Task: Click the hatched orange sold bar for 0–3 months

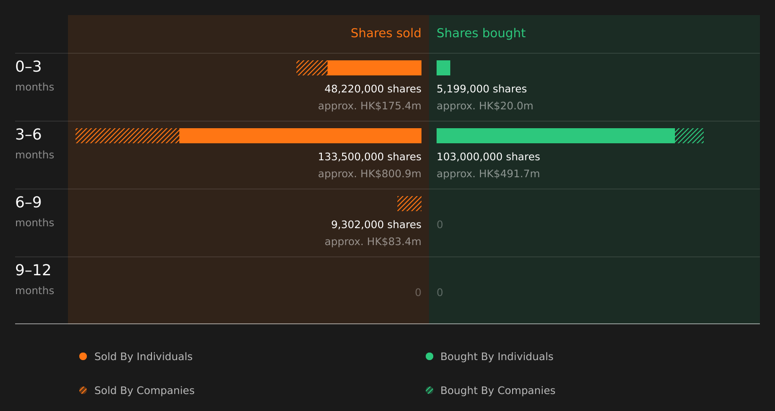Action: click(312, 68)
